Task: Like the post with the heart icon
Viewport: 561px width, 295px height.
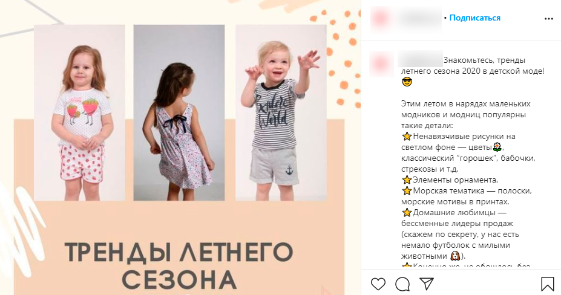Action: coord(378,284)
